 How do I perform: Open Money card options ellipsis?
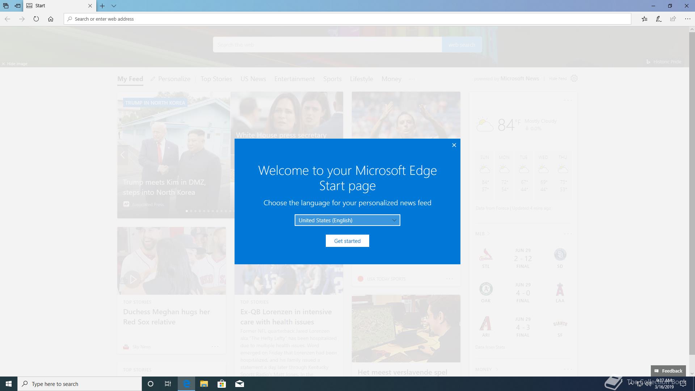coord(568,369)
